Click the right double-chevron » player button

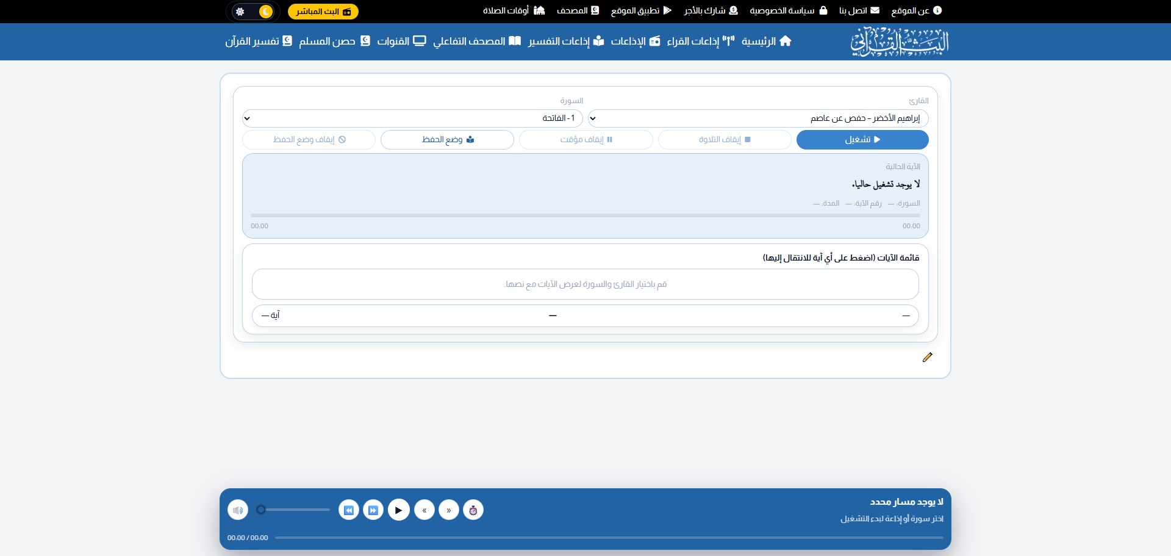[x=449, y=510]
